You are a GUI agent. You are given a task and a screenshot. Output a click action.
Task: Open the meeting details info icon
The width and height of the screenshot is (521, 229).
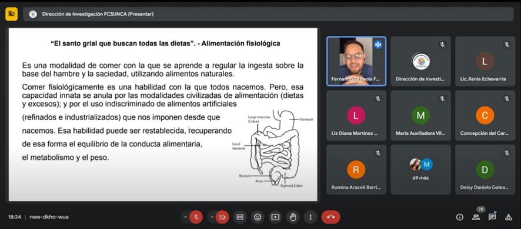[459, 217]
